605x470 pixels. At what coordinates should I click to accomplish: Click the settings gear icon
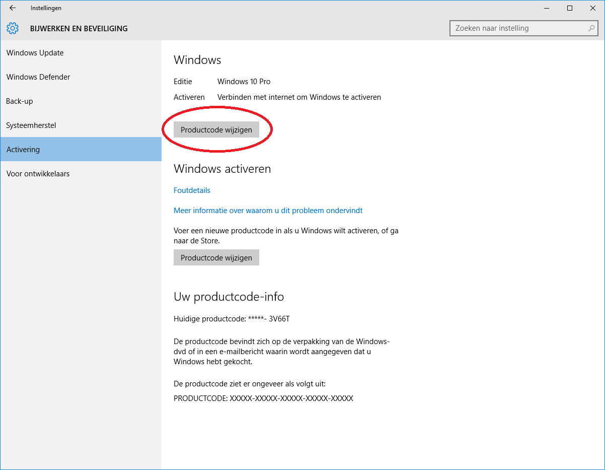tap(13, 28)
